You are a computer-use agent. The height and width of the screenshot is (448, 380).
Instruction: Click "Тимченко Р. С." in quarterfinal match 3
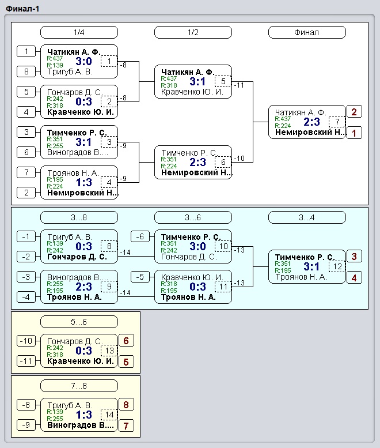pos(77,133)
